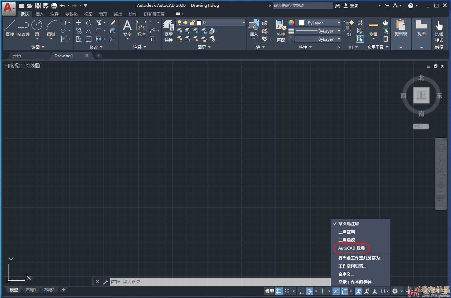Open the Clipboard (剪贴板) panel button

coord(401,34)
